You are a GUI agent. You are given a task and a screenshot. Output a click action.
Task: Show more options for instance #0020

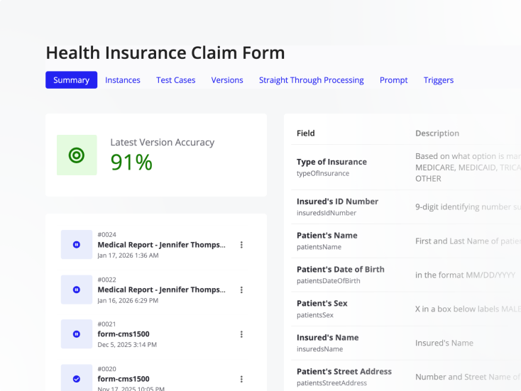click(x=241, y=379)
